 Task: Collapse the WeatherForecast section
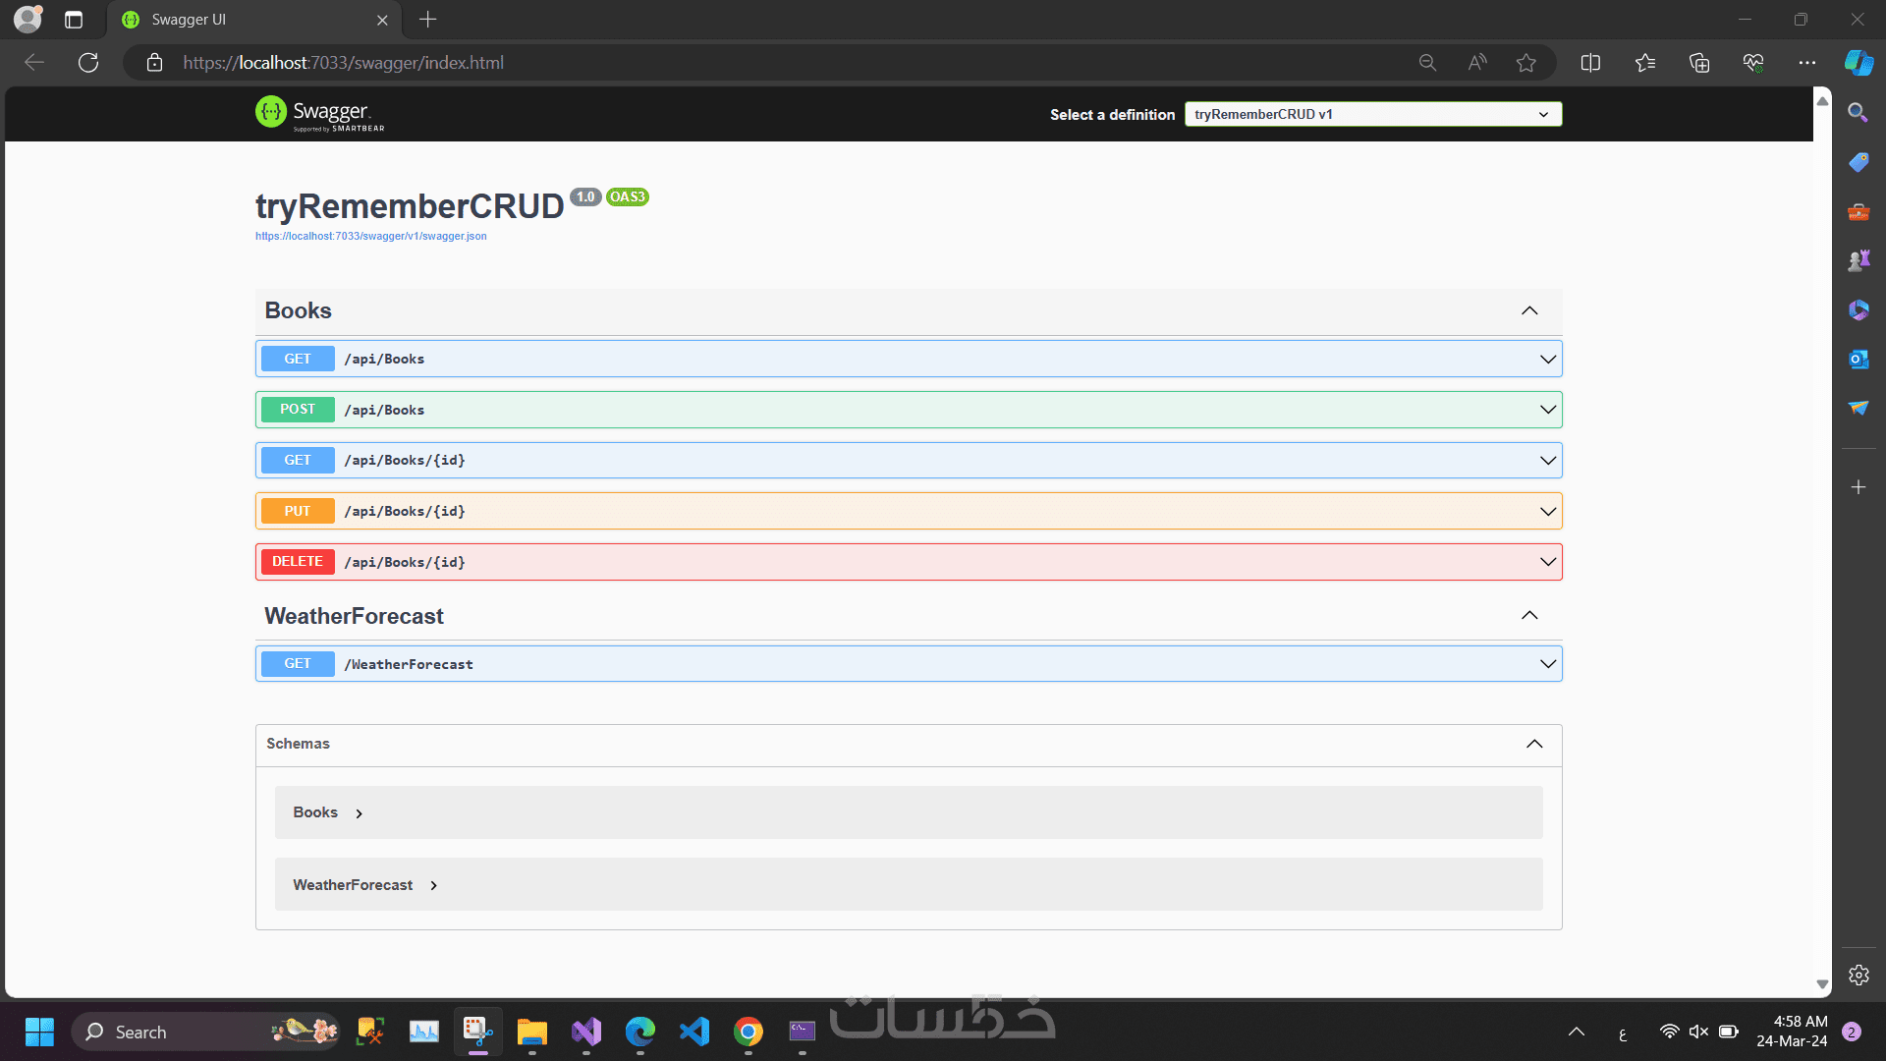tap(1529, 616)
